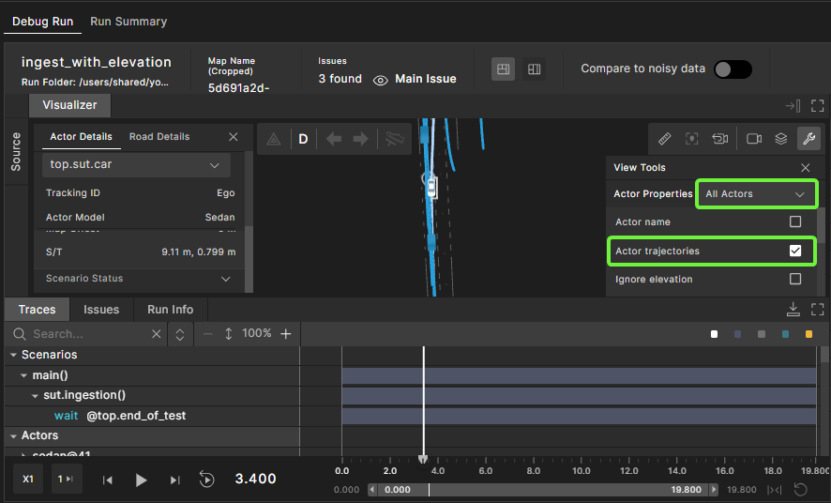Click the warning triangle icon
Screen dimensions: 831x503
pyautogui.click(x=274, y=139)
